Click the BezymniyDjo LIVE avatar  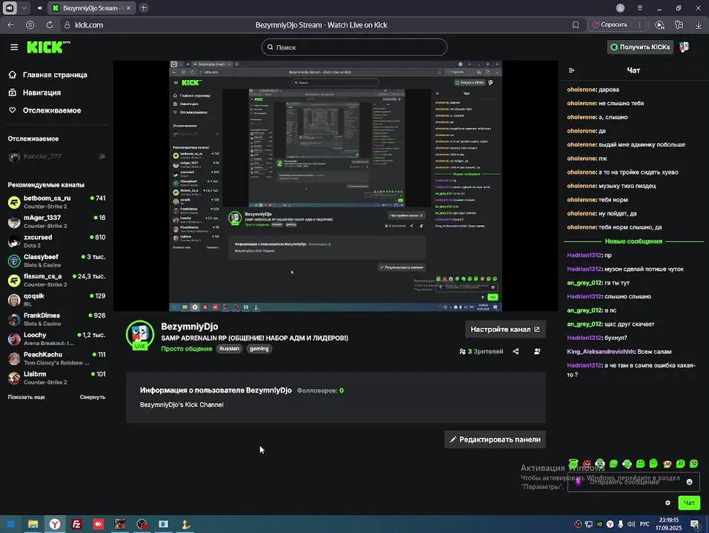(140, 335)
